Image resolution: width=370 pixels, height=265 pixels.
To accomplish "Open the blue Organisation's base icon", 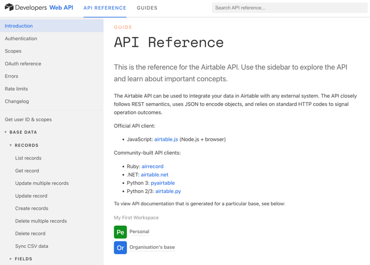I will (x=120, y=248).
